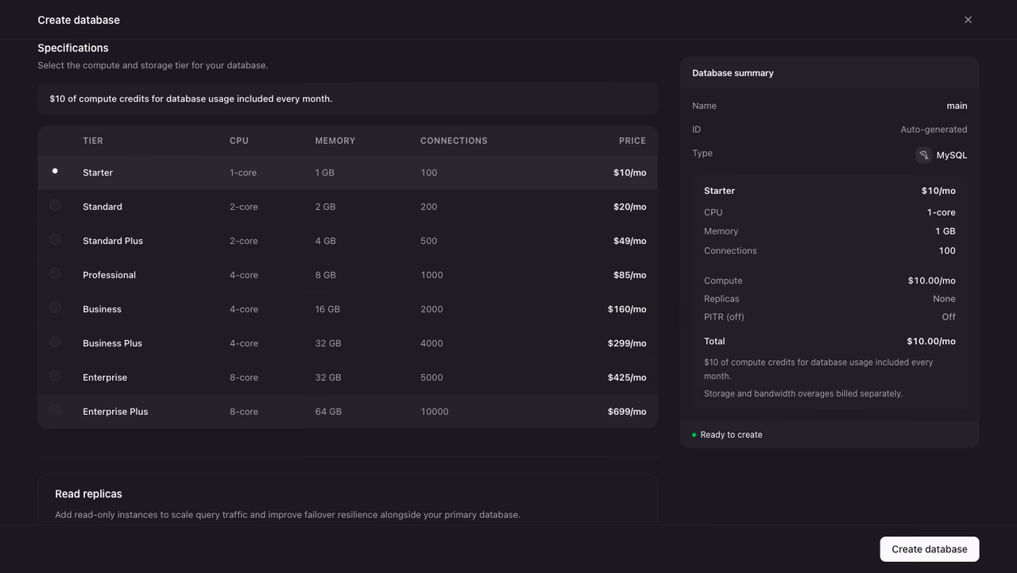The height and width of the screenshot is (573, 1017).
Task: Click the Total $10.00/mo amount
Action: [931, 341]
